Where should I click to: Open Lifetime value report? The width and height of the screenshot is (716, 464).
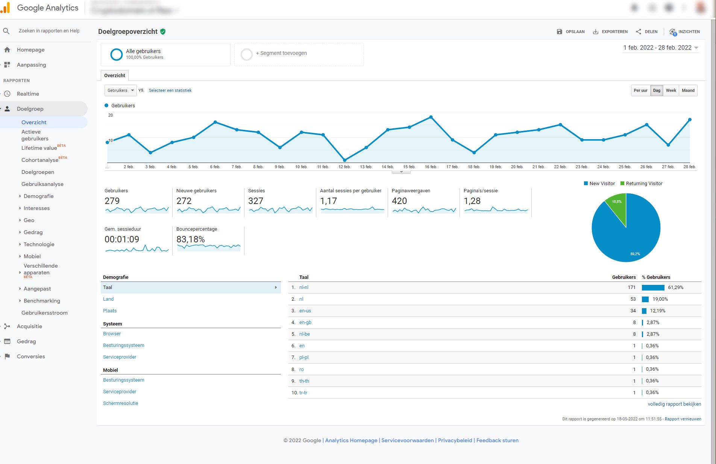click(x=39, y=148)
